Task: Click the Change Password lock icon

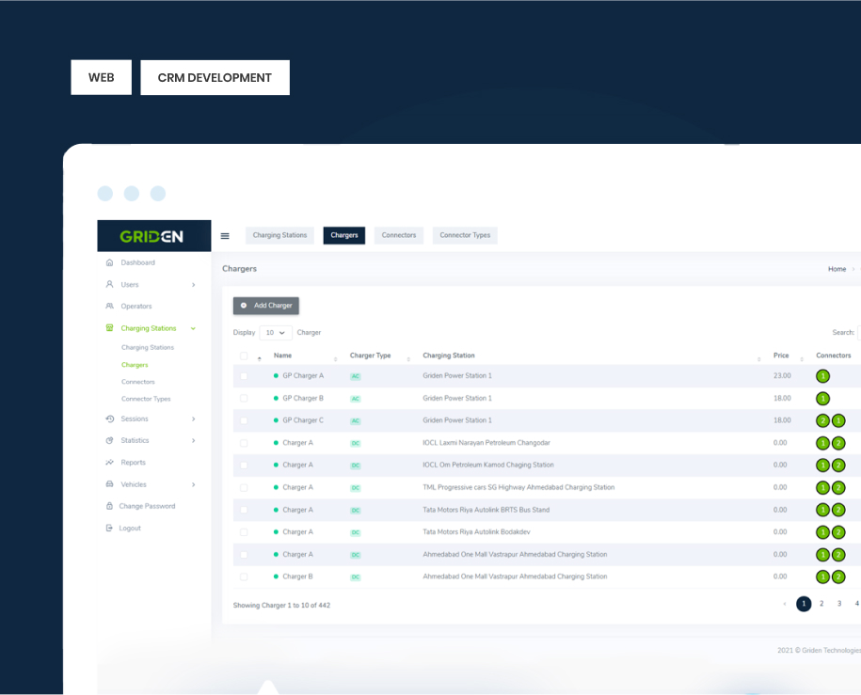Action: tap(110, 506)
